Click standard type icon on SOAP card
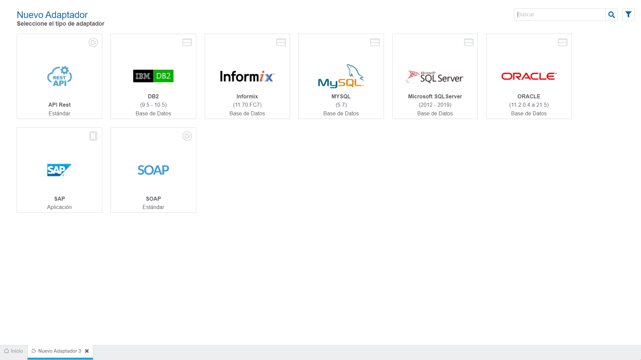The image size is (641, 360). [x=187, y=136]
